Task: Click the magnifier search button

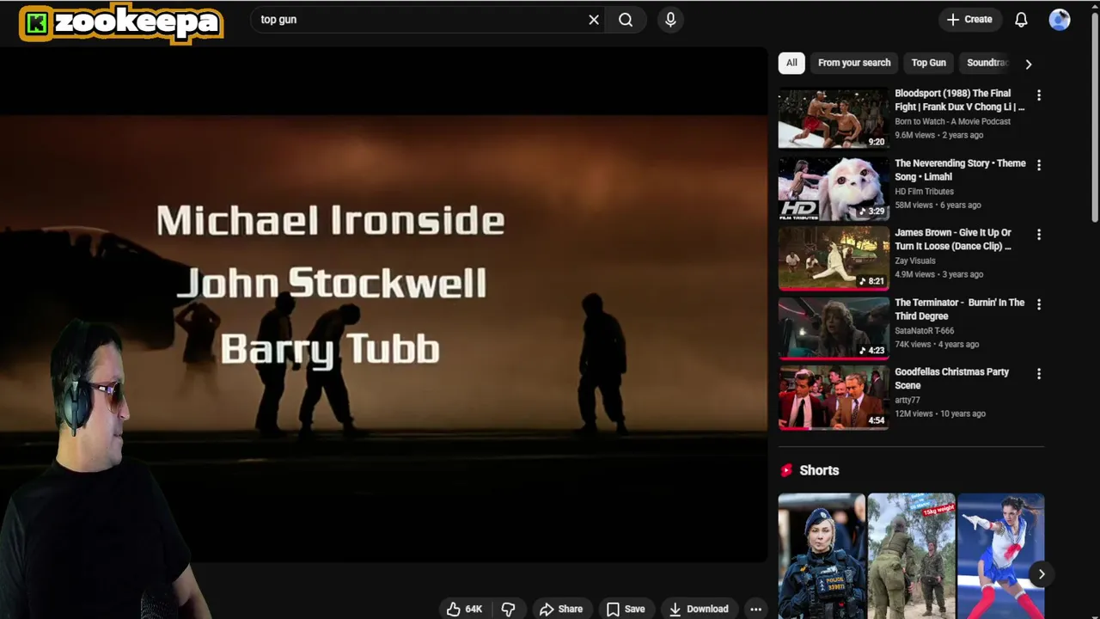Action: 626,20
